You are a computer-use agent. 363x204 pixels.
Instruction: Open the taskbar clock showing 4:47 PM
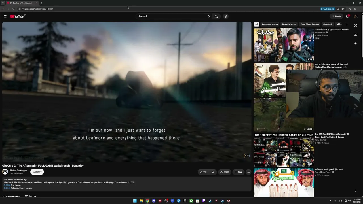tap(356, 201)
